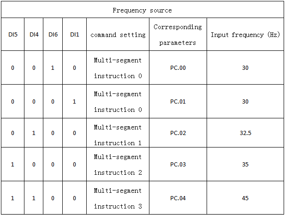This screenshot has height=215, width=285.
Task: Select the PC.03 parameter cell
Action: click(178, 165)
